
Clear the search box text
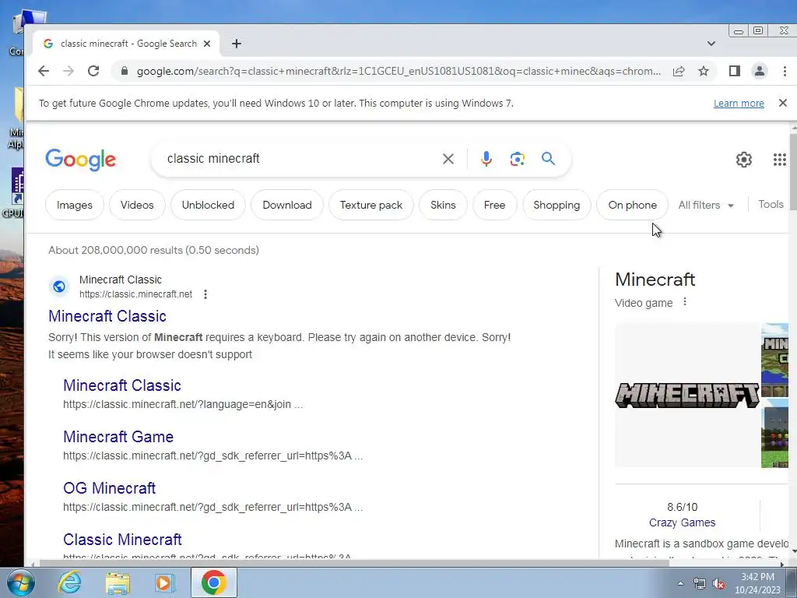(x=448, y=159)
